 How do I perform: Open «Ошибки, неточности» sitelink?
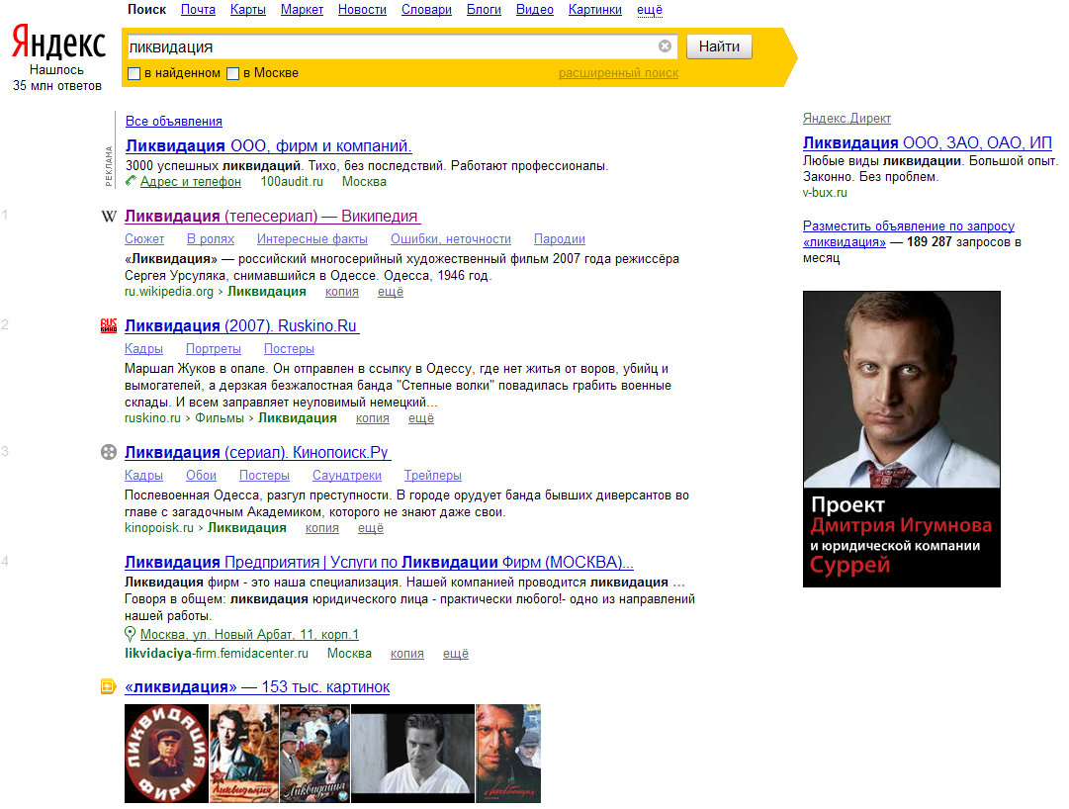coord(451,239)
